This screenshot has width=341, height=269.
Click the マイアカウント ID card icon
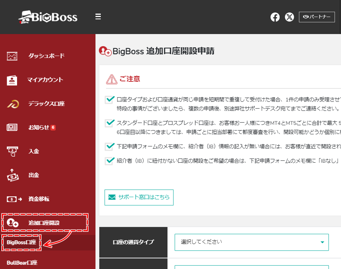coord(12,80)
